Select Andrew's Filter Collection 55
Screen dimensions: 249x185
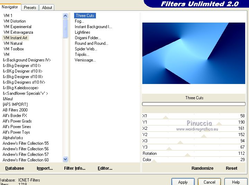point(26,143)
